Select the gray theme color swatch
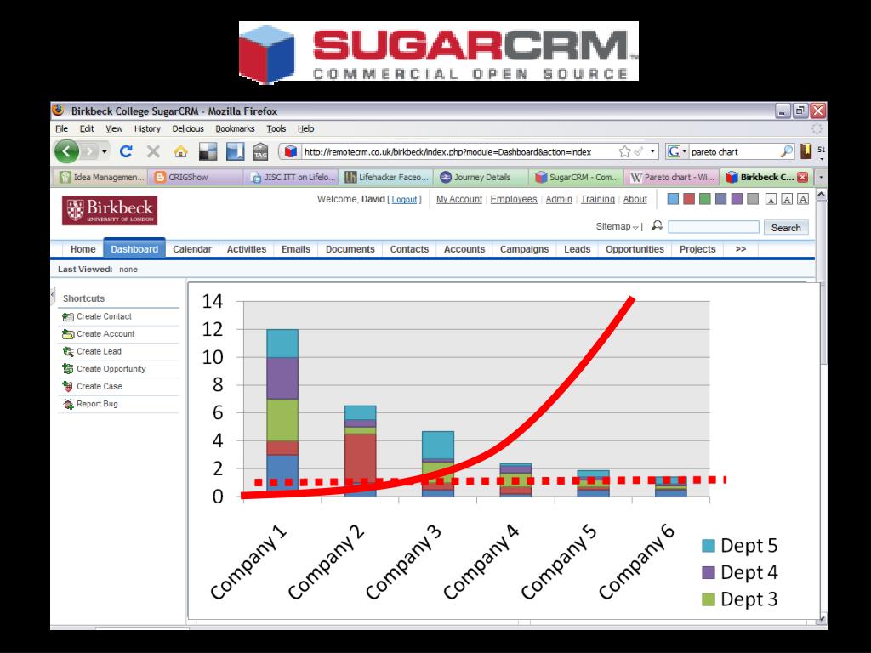 (x=753, y=199)
